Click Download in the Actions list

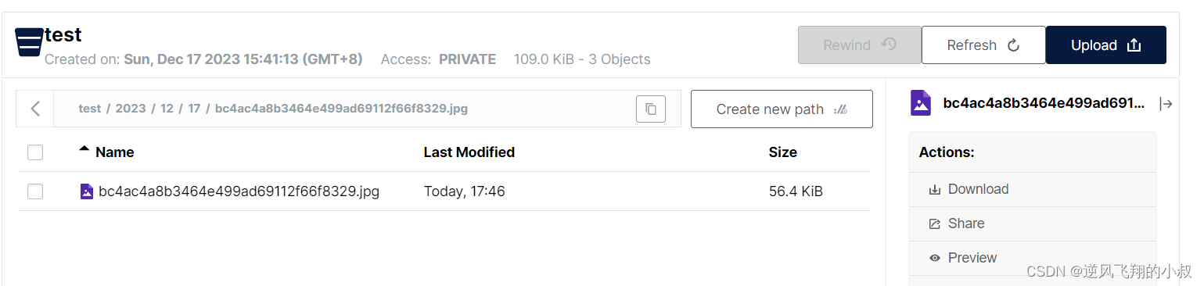pyautogui.click(x=1033, y=189)
